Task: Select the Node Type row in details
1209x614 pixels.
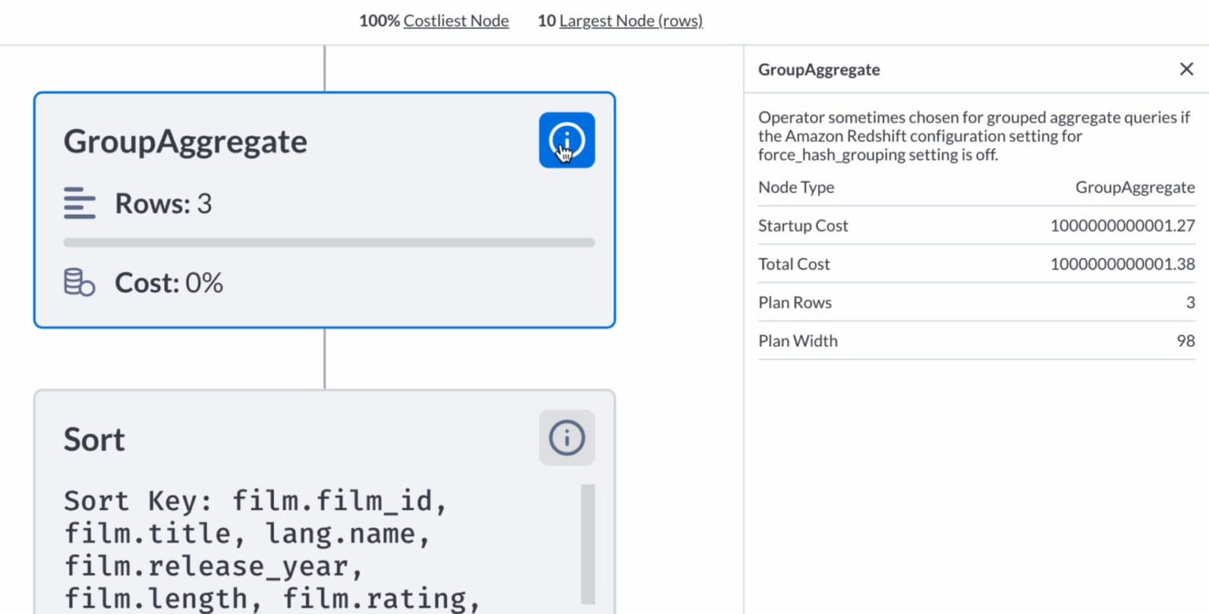Action: coord(976,187)
